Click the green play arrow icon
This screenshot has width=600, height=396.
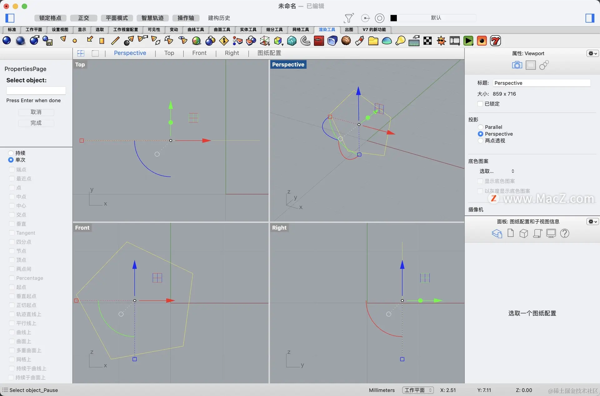pyautogui.click(x=468, y=41)
